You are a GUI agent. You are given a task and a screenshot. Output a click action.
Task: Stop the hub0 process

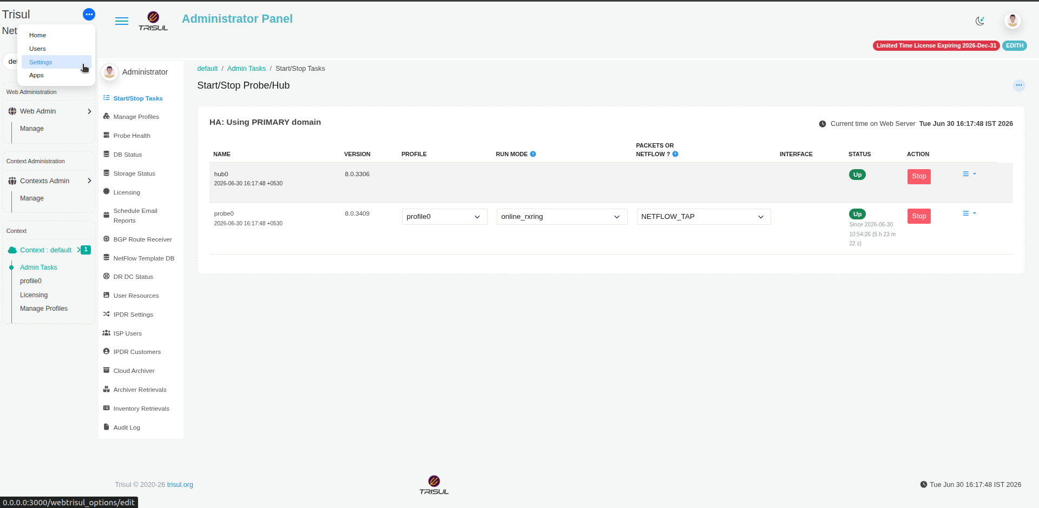click(x=919, y=176)
